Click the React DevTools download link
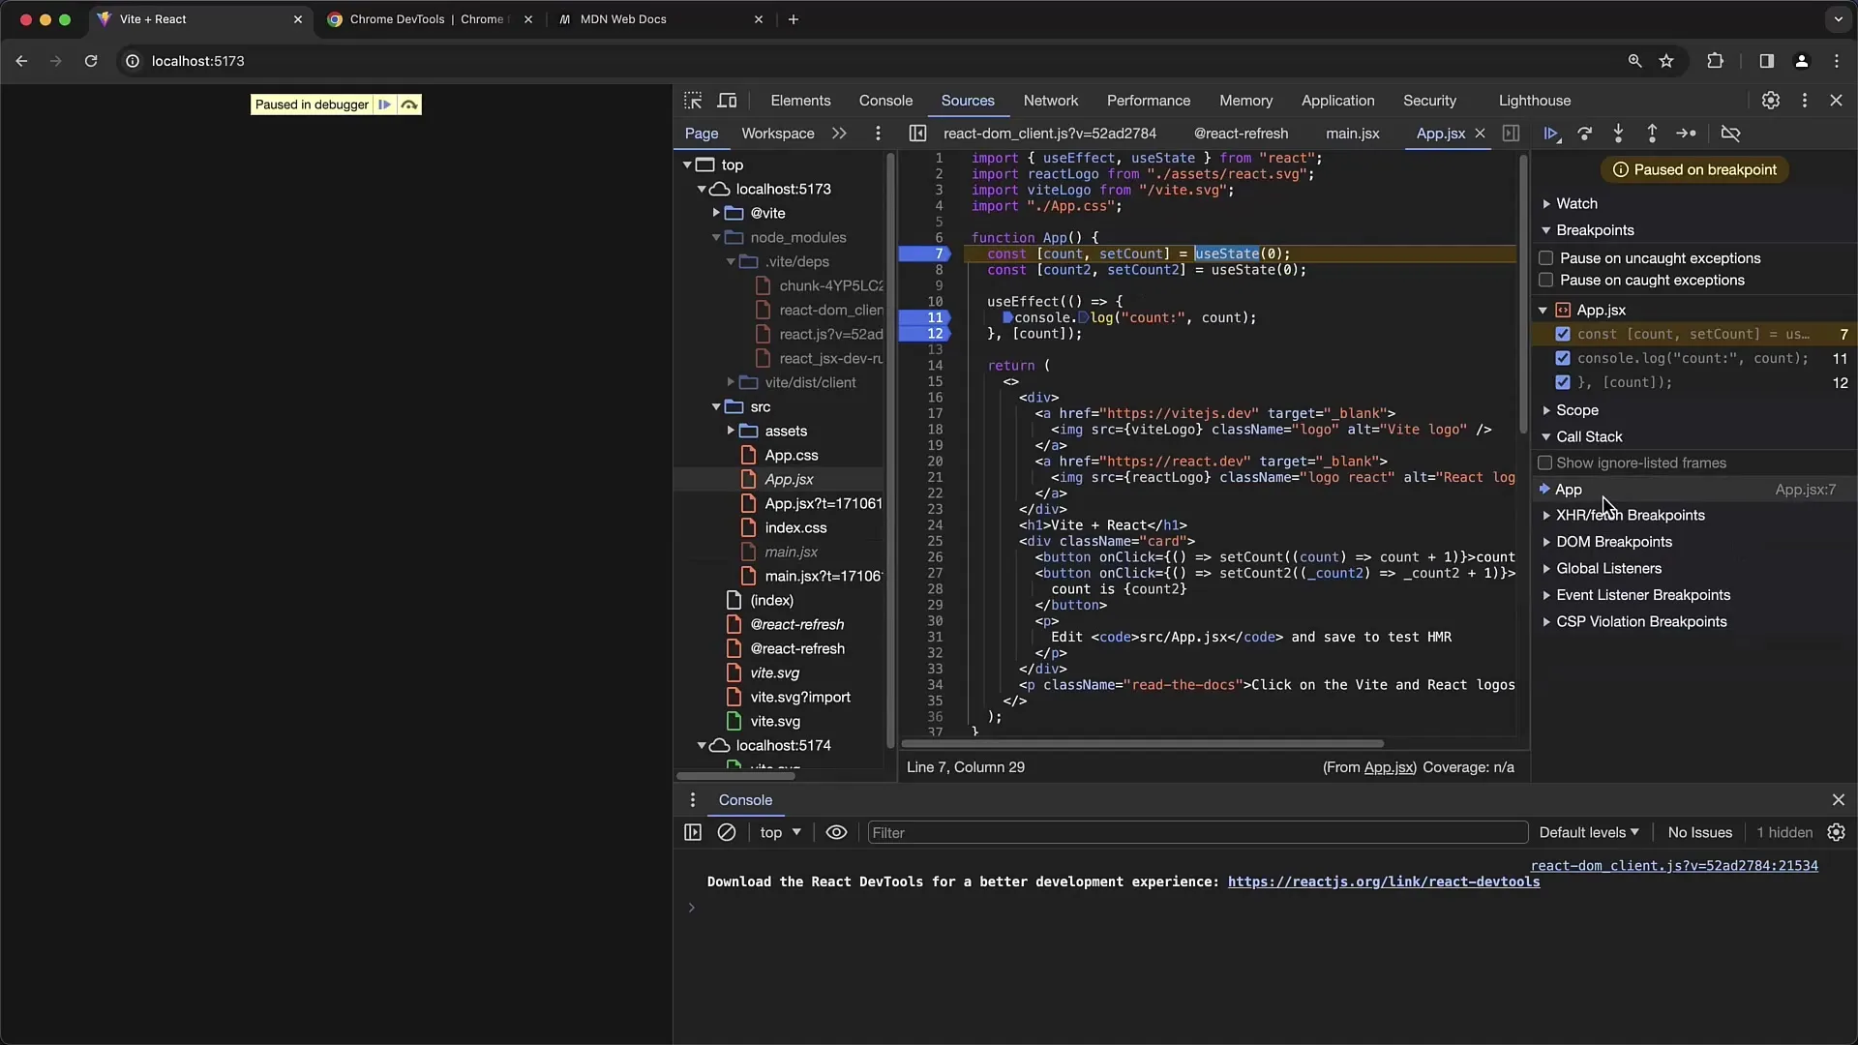The width and height of the screenshot is (1858, 1045). (x=1383, y=881)
